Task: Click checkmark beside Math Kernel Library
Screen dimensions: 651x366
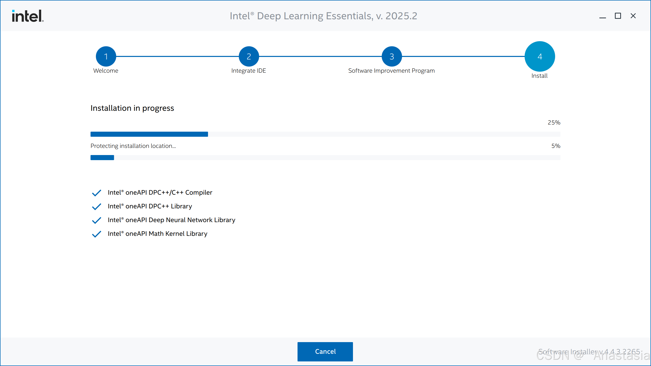Action: tap(97, 234)
